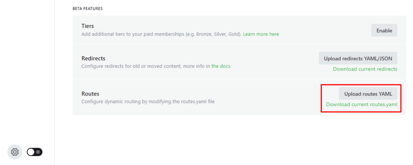Download current redirects file
The width and height of the screenshot is (413, 165).
click(x=365, y=69)
